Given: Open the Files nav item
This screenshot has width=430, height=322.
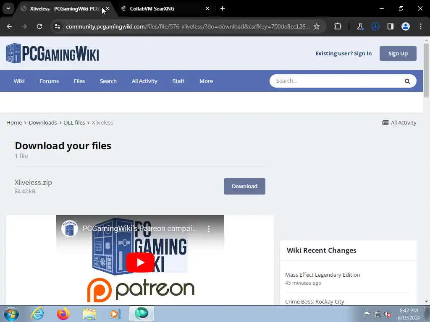Looking at the screenshot, I should click(79, 81).
